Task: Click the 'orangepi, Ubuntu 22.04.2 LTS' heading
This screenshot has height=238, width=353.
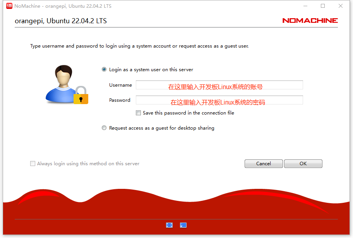Action: coord(60,21)
